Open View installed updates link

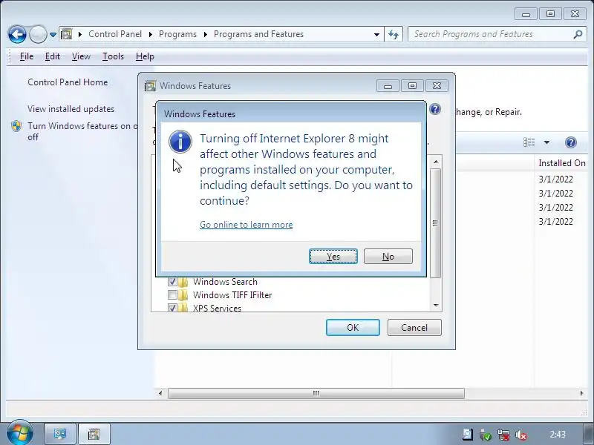click(71, 109)
